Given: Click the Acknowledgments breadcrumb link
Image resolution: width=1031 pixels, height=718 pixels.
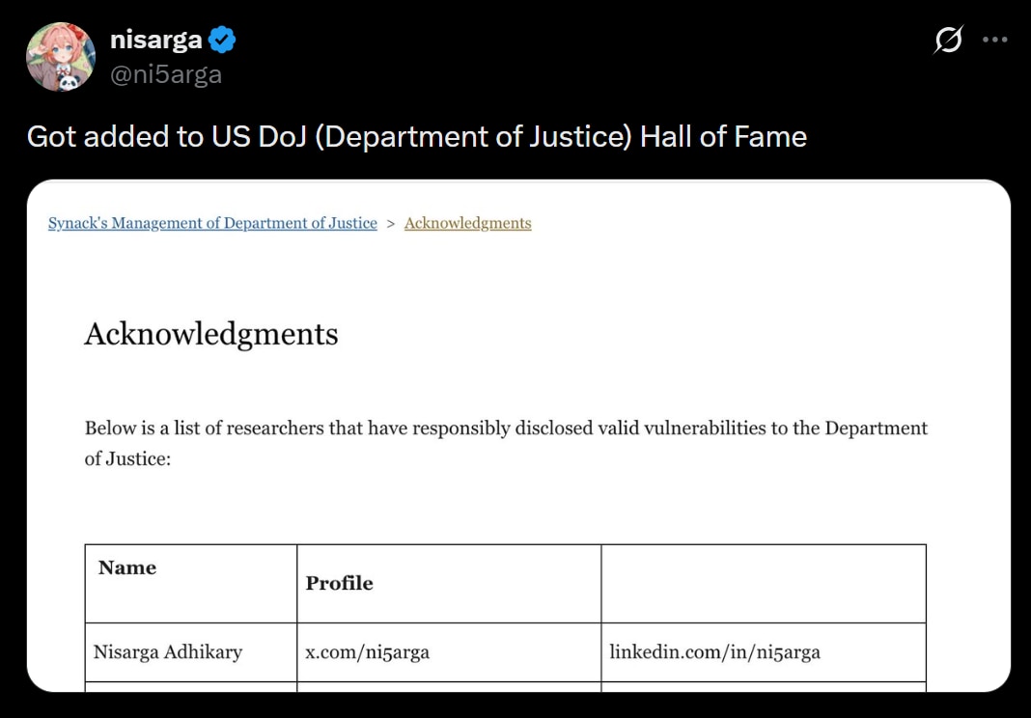Looking at the screenshot, I should pyautogui.click(x=467, y=223).
